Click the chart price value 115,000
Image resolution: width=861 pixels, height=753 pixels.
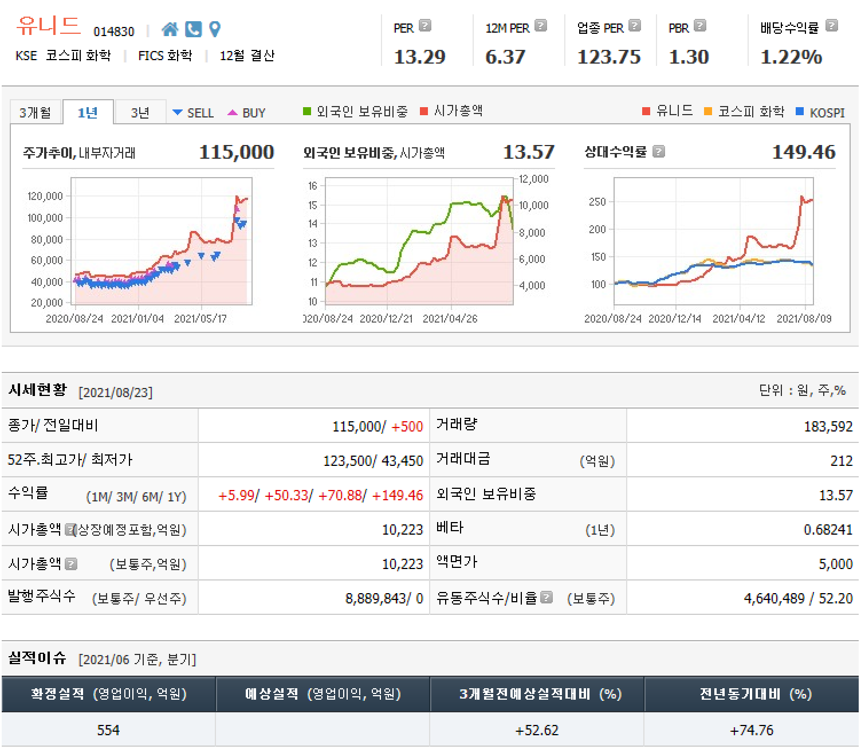point(237,152)
